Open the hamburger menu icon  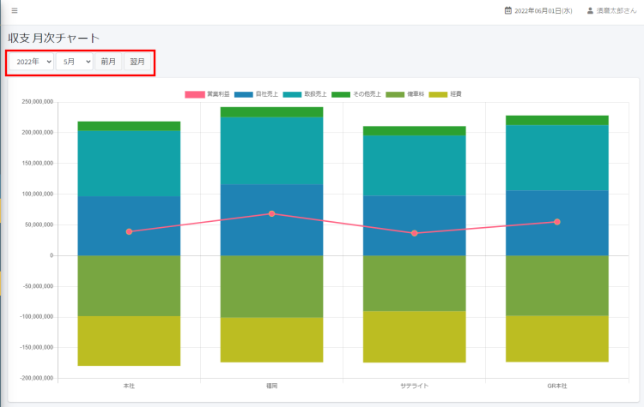[x=14, y=10]
